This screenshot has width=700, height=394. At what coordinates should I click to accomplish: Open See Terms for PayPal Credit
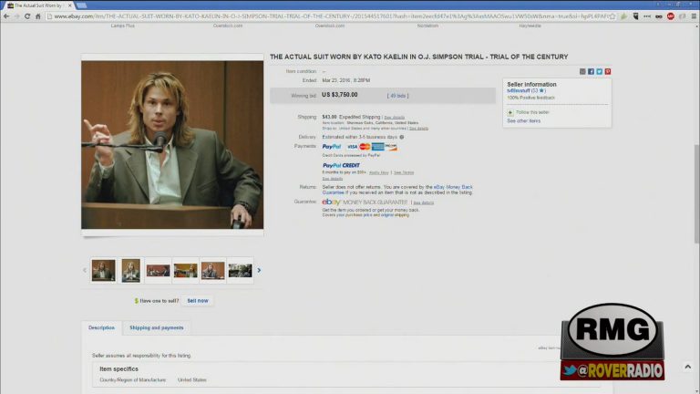click(404, 172)
